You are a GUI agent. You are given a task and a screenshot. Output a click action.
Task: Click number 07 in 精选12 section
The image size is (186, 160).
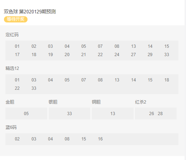[84, 80]
